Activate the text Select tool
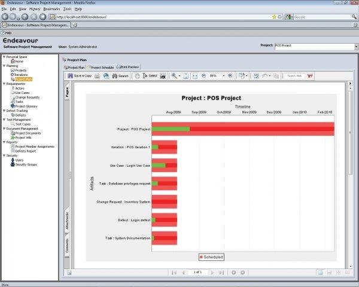359x287 pixels. click(x=150, y=76)
